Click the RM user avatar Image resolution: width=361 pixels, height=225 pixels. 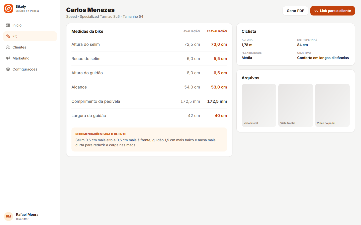(9, 216)
